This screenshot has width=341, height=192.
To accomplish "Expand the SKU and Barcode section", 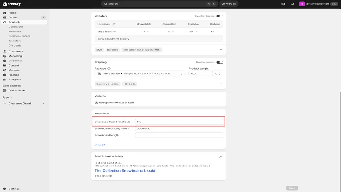I will pyautogui.click(x=221, y=50).
